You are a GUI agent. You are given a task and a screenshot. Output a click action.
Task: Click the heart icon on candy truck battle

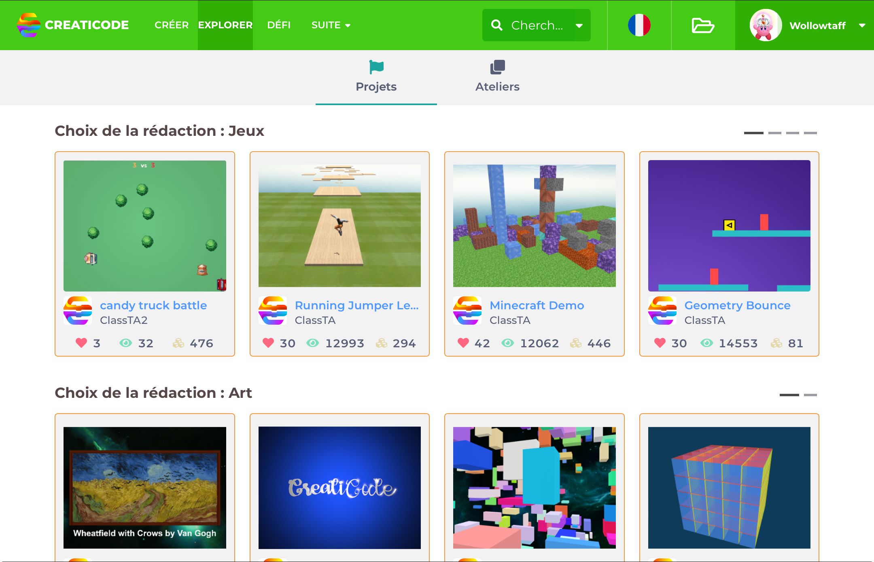tap(81, 343)
